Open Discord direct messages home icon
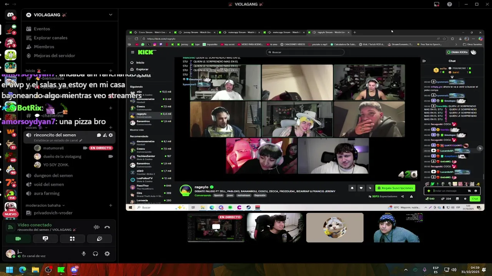The width and height of the screenshot is (492, 276). (10, 15)
